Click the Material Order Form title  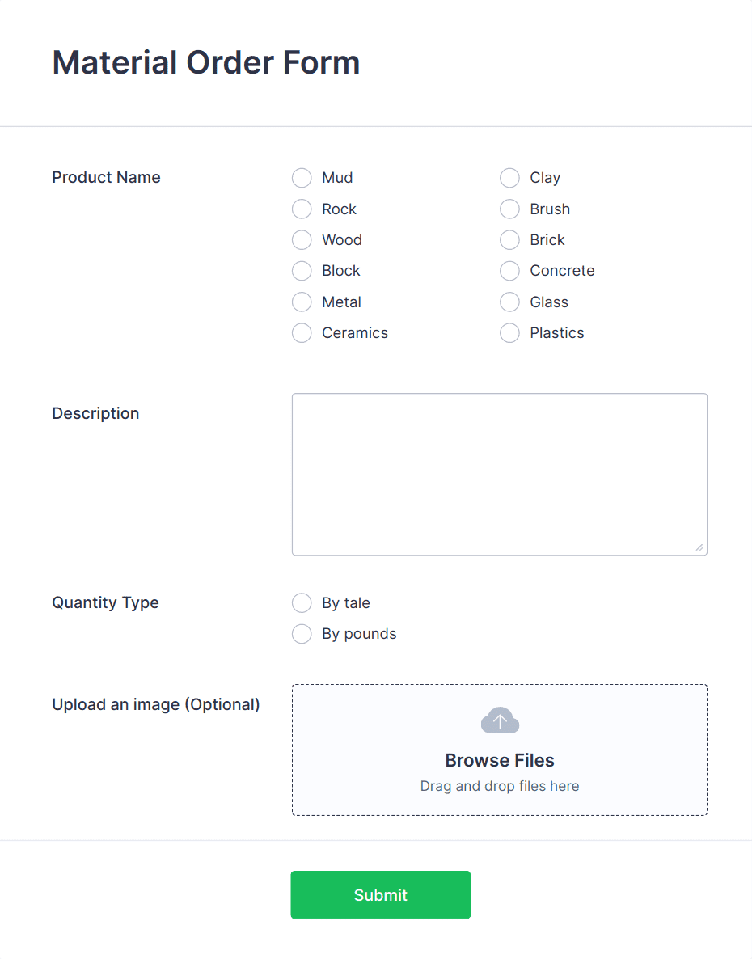(x=206, y=62)
